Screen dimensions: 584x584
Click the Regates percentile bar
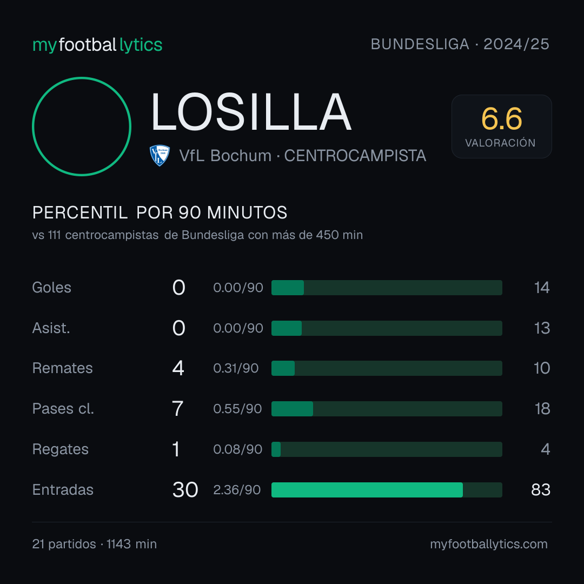point(387,449)
